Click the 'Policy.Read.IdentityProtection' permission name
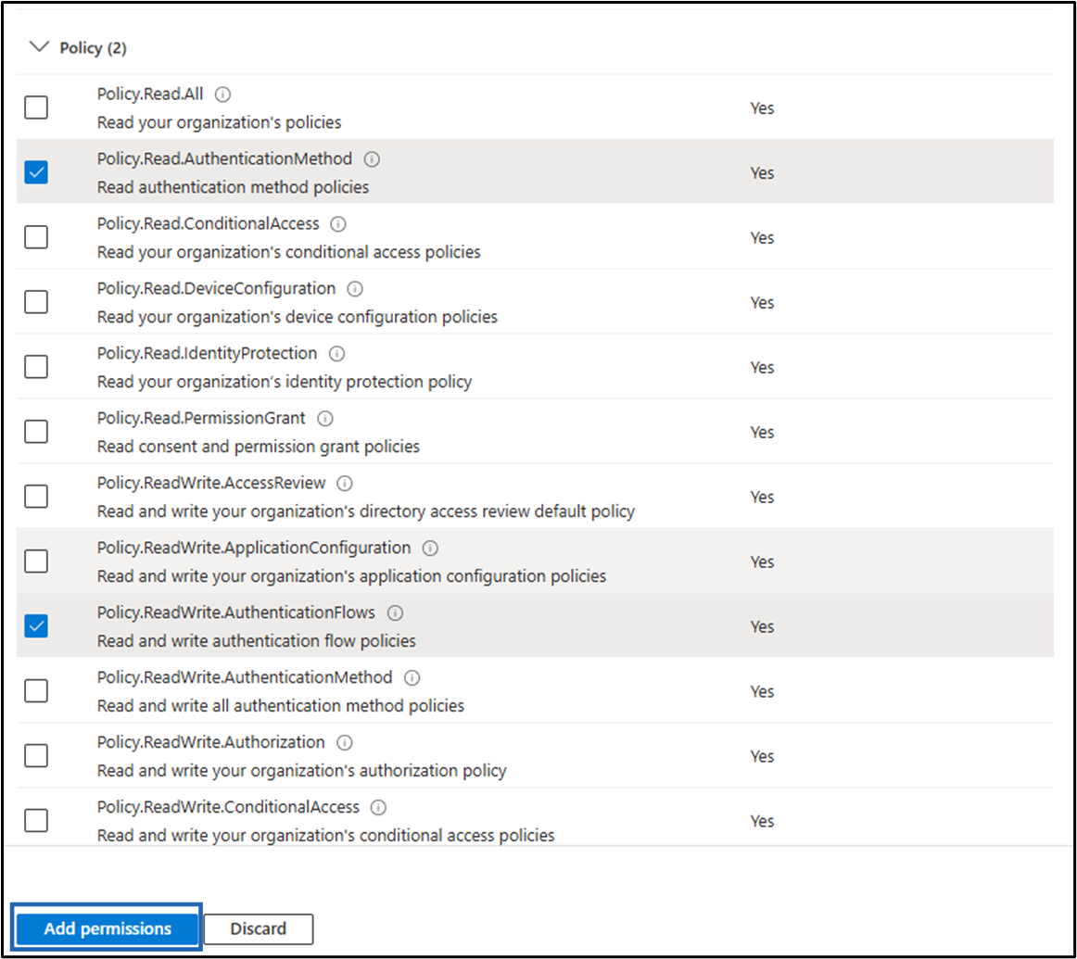 tap(207, 354)
